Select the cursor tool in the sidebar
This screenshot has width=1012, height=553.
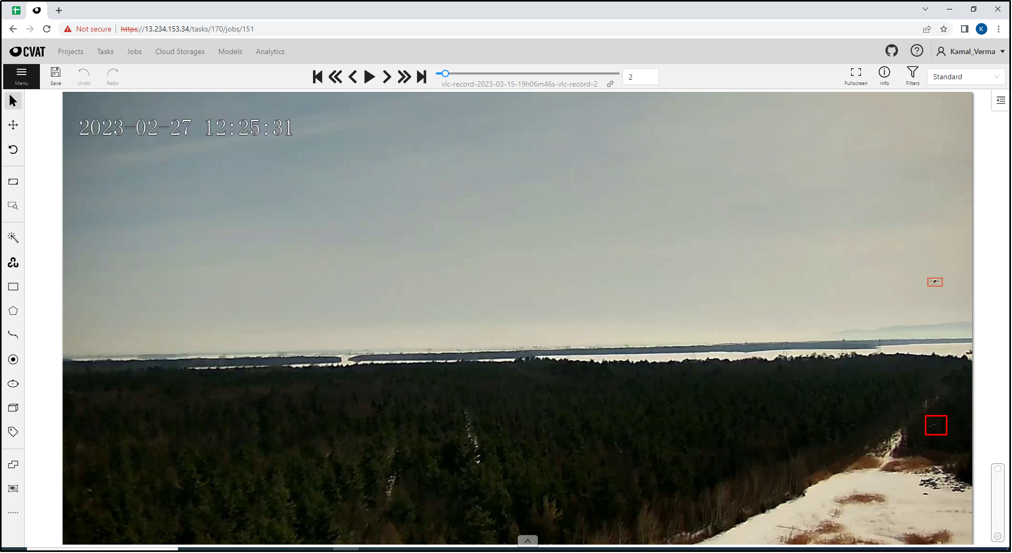tap(13, 101)
